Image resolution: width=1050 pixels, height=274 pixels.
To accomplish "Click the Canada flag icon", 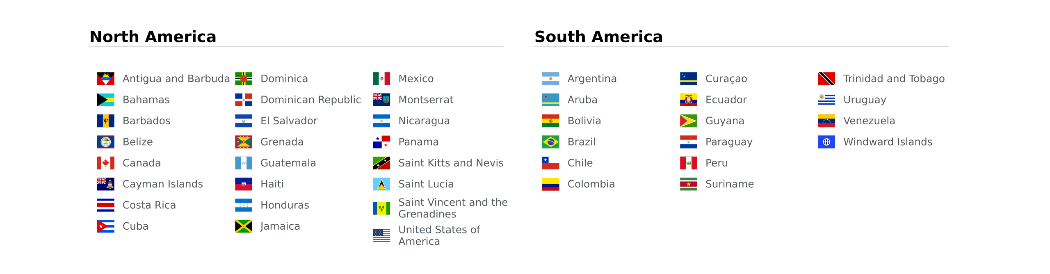I will [x=105, y=163].
